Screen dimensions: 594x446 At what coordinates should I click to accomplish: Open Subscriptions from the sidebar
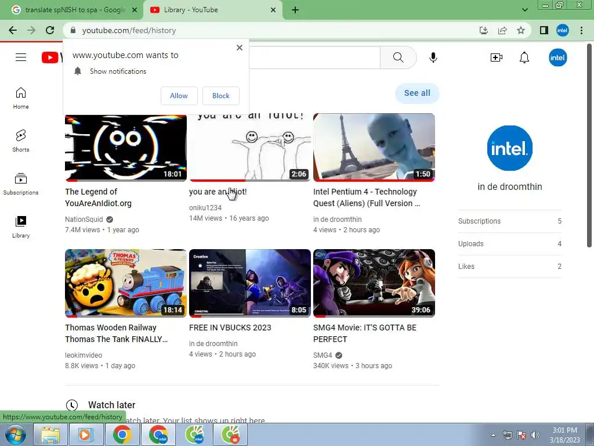(x=21, y=184)
